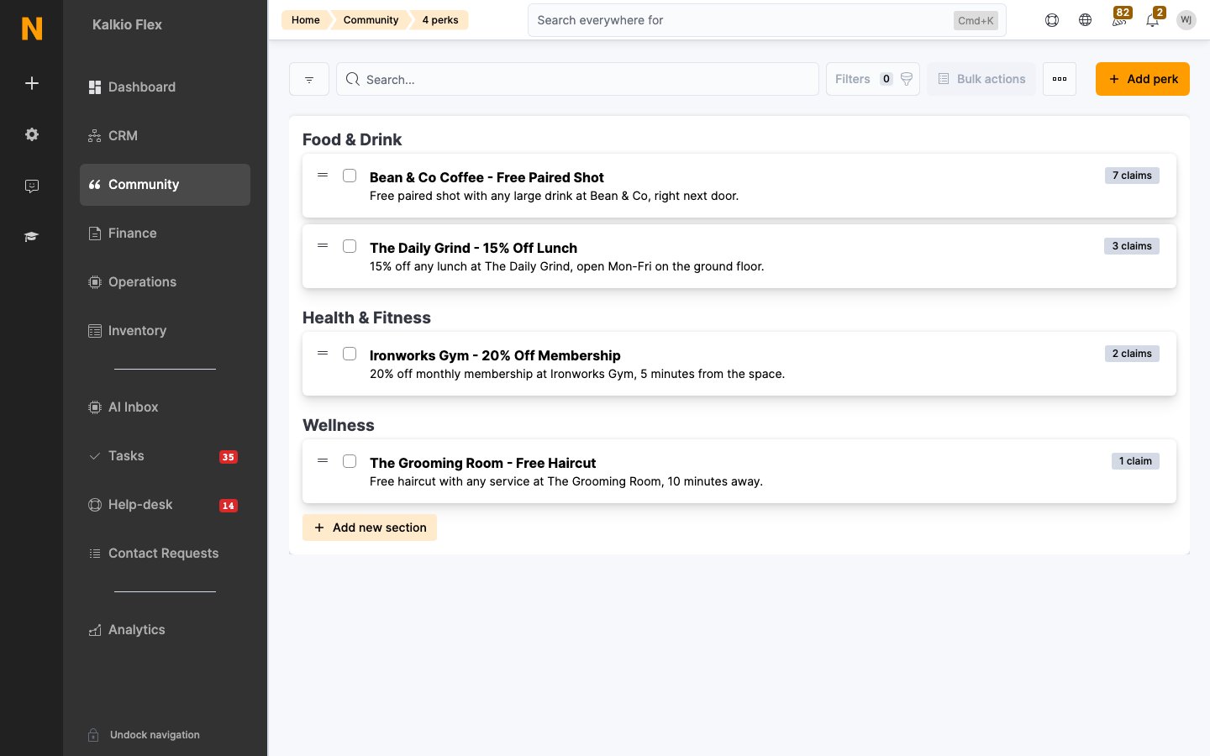The height and width of the screenshot is (756, 1210).
Task: Focus the Search everywhere field
Action: tap(767, 20)
